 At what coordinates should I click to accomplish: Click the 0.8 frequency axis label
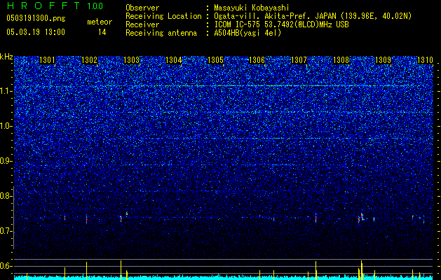[6, 196]
